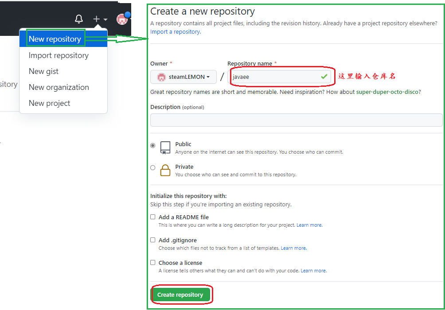Viewport: 445px width, 310px height.
Task: Enable the Choose a license checkbox
Action: [x=152, y=263]
